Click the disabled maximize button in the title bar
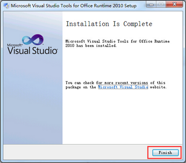Image resolution: width=186 pixels, height=163 pixels. point(161,4)
